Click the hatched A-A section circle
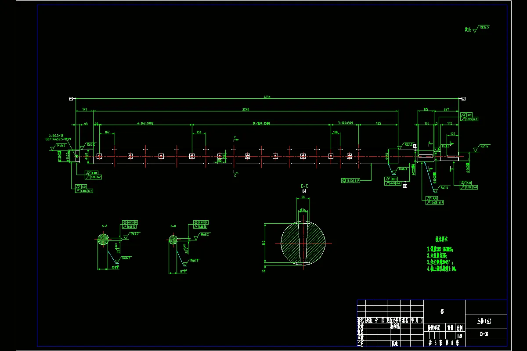 (x=103, y=240)
